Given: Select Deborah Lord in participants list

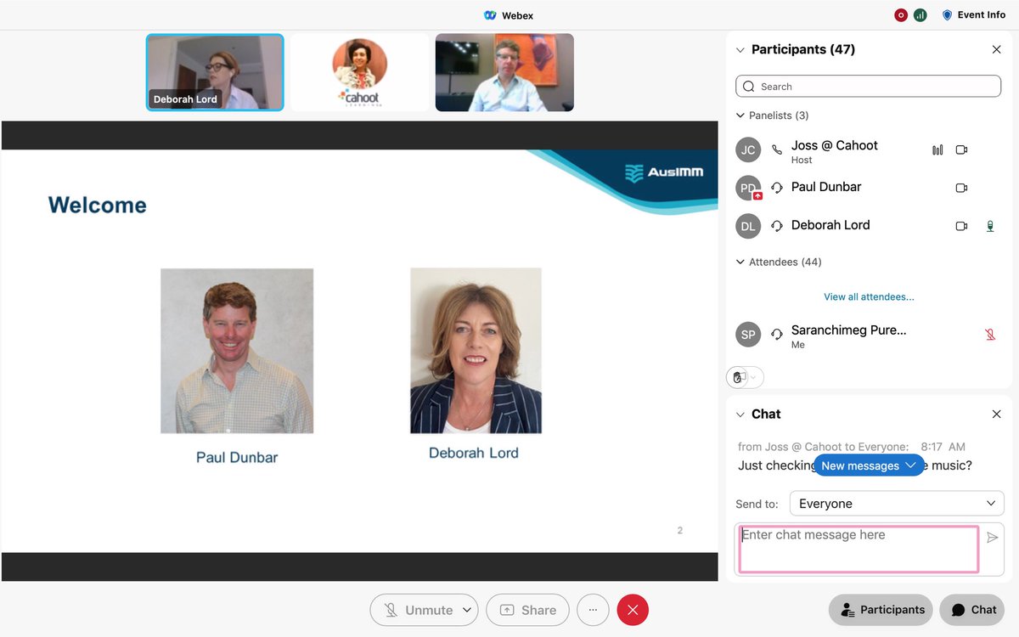Looking at the screenshot, I should point(830,225).
